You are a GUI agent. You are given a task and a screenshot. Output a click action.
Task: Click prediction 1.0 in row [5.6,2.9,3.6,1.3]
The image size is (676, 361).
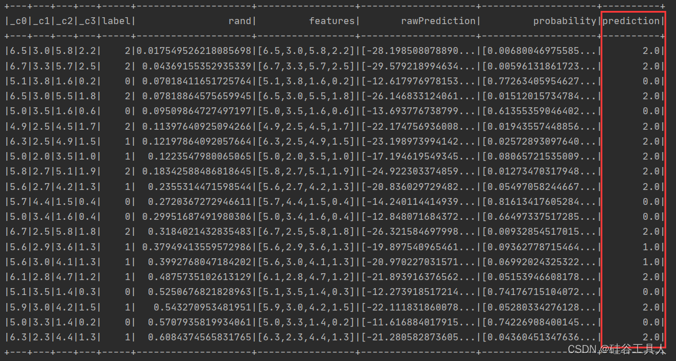pyautogui.click(x=651, y=247)
